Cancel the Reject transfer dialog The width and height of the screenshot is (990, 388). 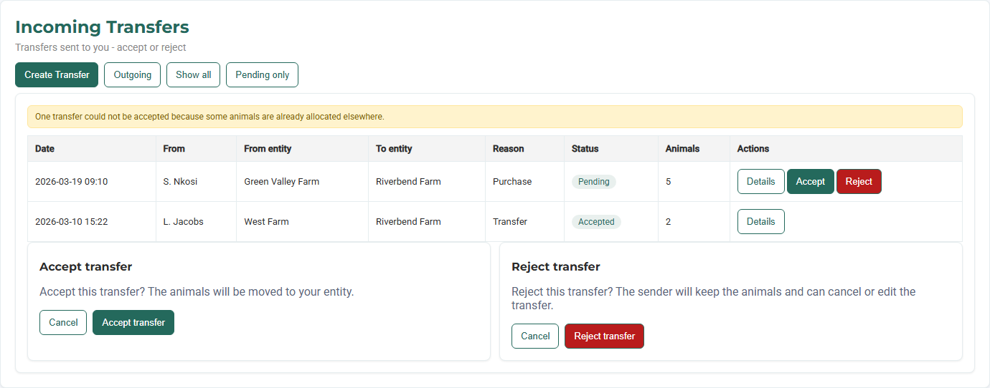point(535,336)
